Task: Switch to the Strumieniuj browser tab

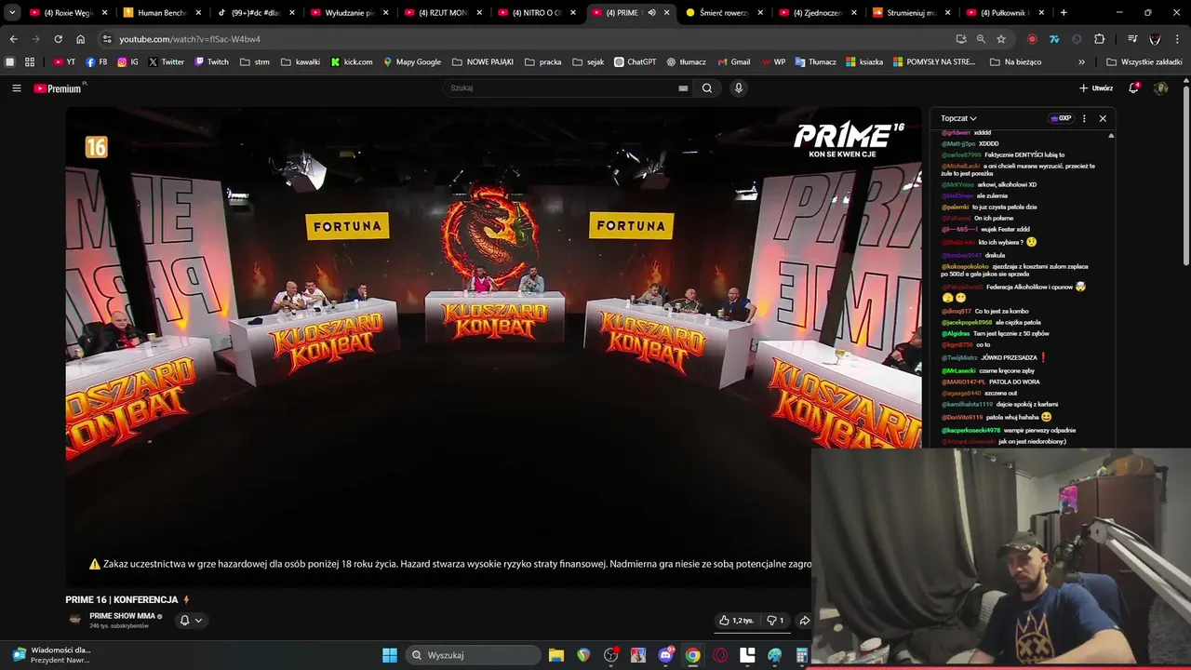Action: point(914,13)
